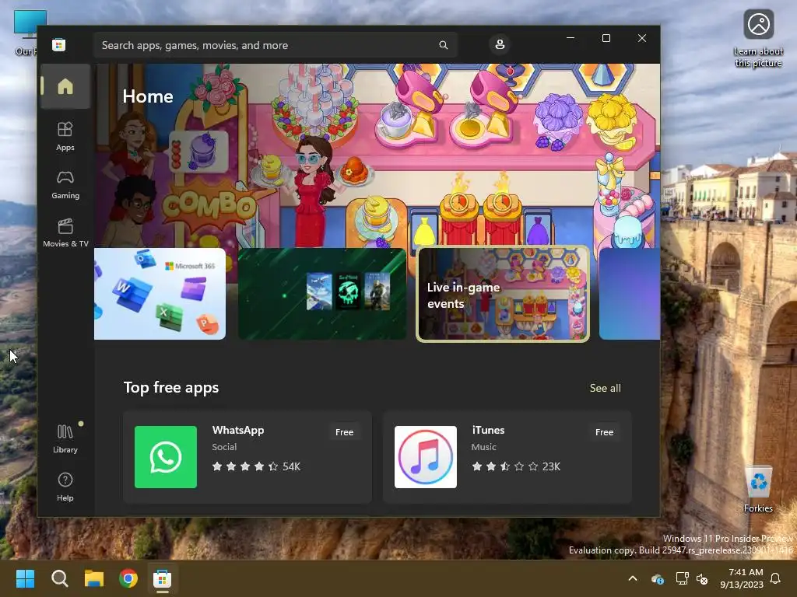Click the Free button for WhatsApp
Screen dimensions: 797x597
click(x=344, y=432)
